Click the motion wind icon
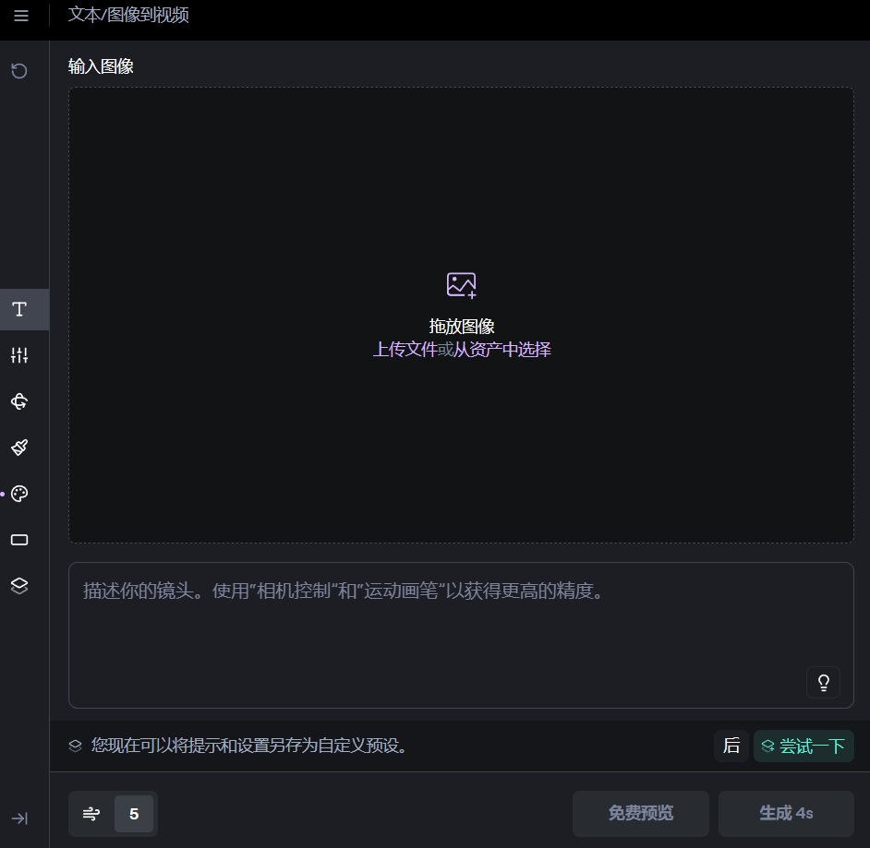The height and width of the screenshot is (848, 870). point(91,814)
